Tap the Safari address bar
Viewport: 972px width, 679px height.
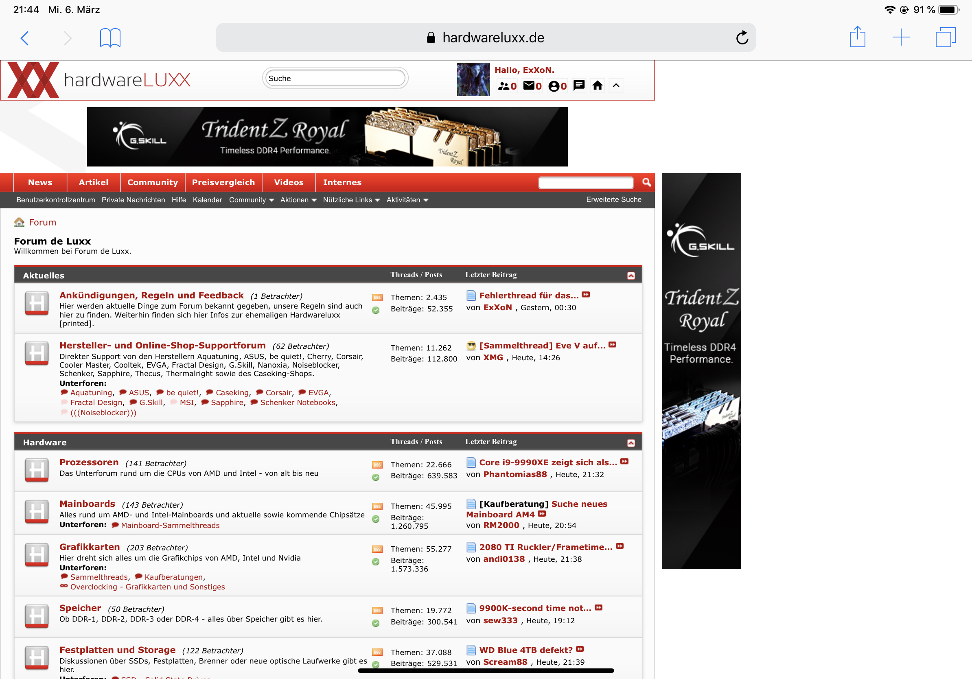(486, 38)
